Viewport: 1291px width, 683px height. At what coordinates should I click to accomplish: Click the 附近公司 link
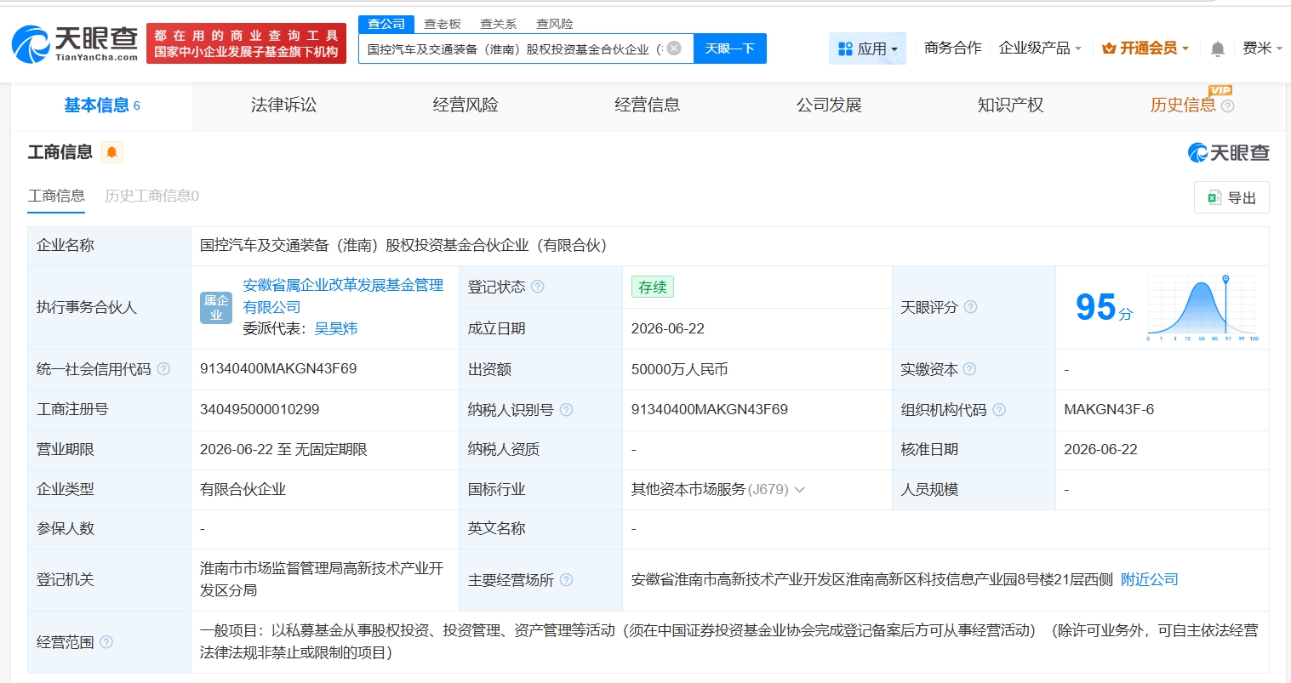pos(1150,580)
